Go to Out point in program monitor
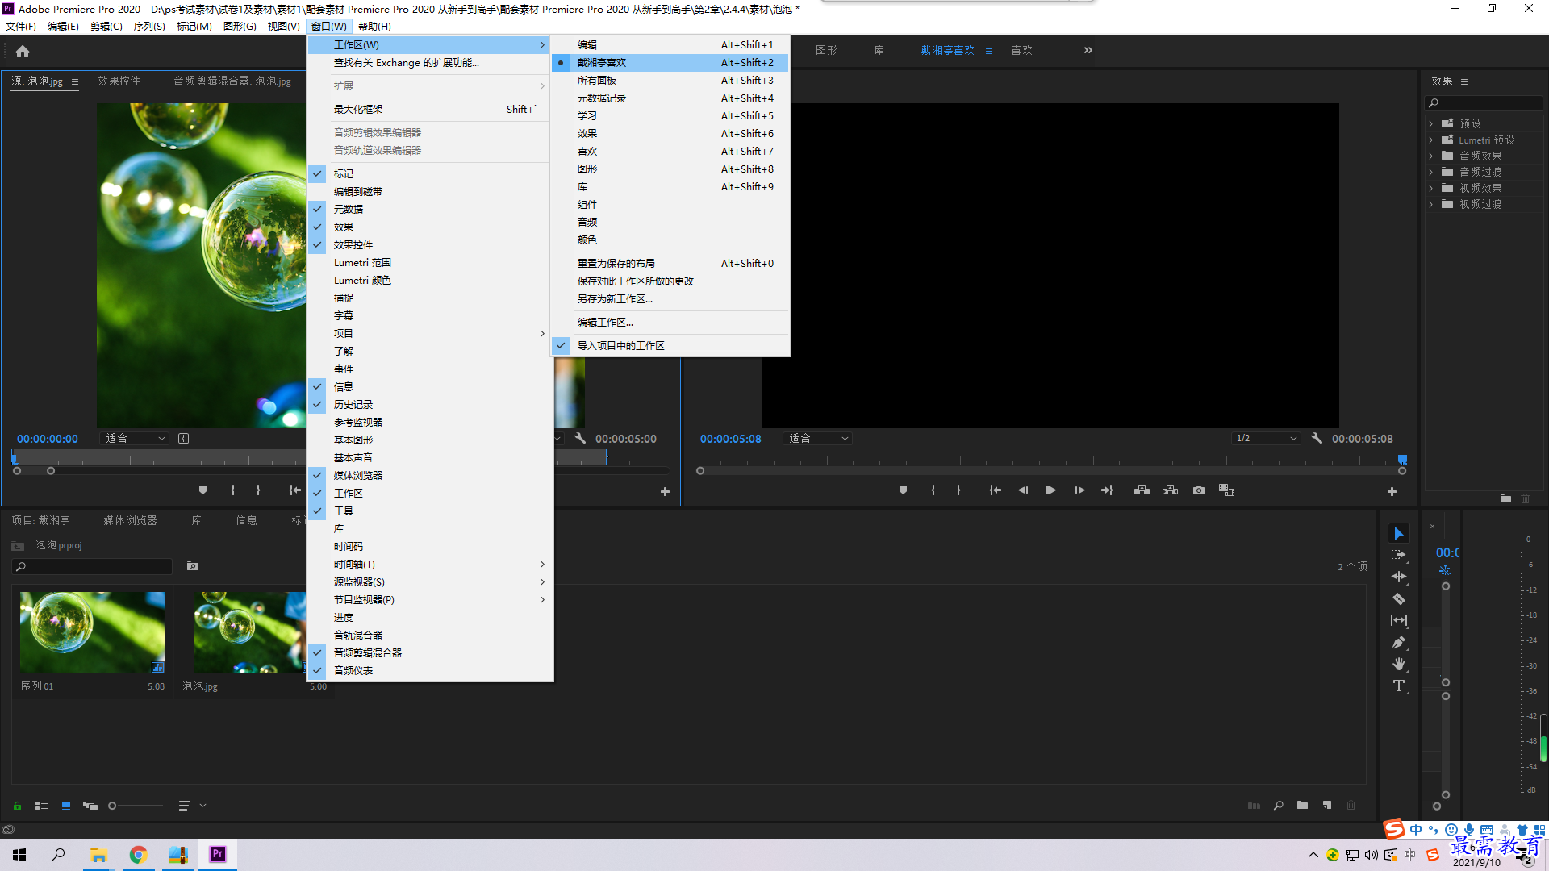1549x871 pixels. (x=1107, y=490)
